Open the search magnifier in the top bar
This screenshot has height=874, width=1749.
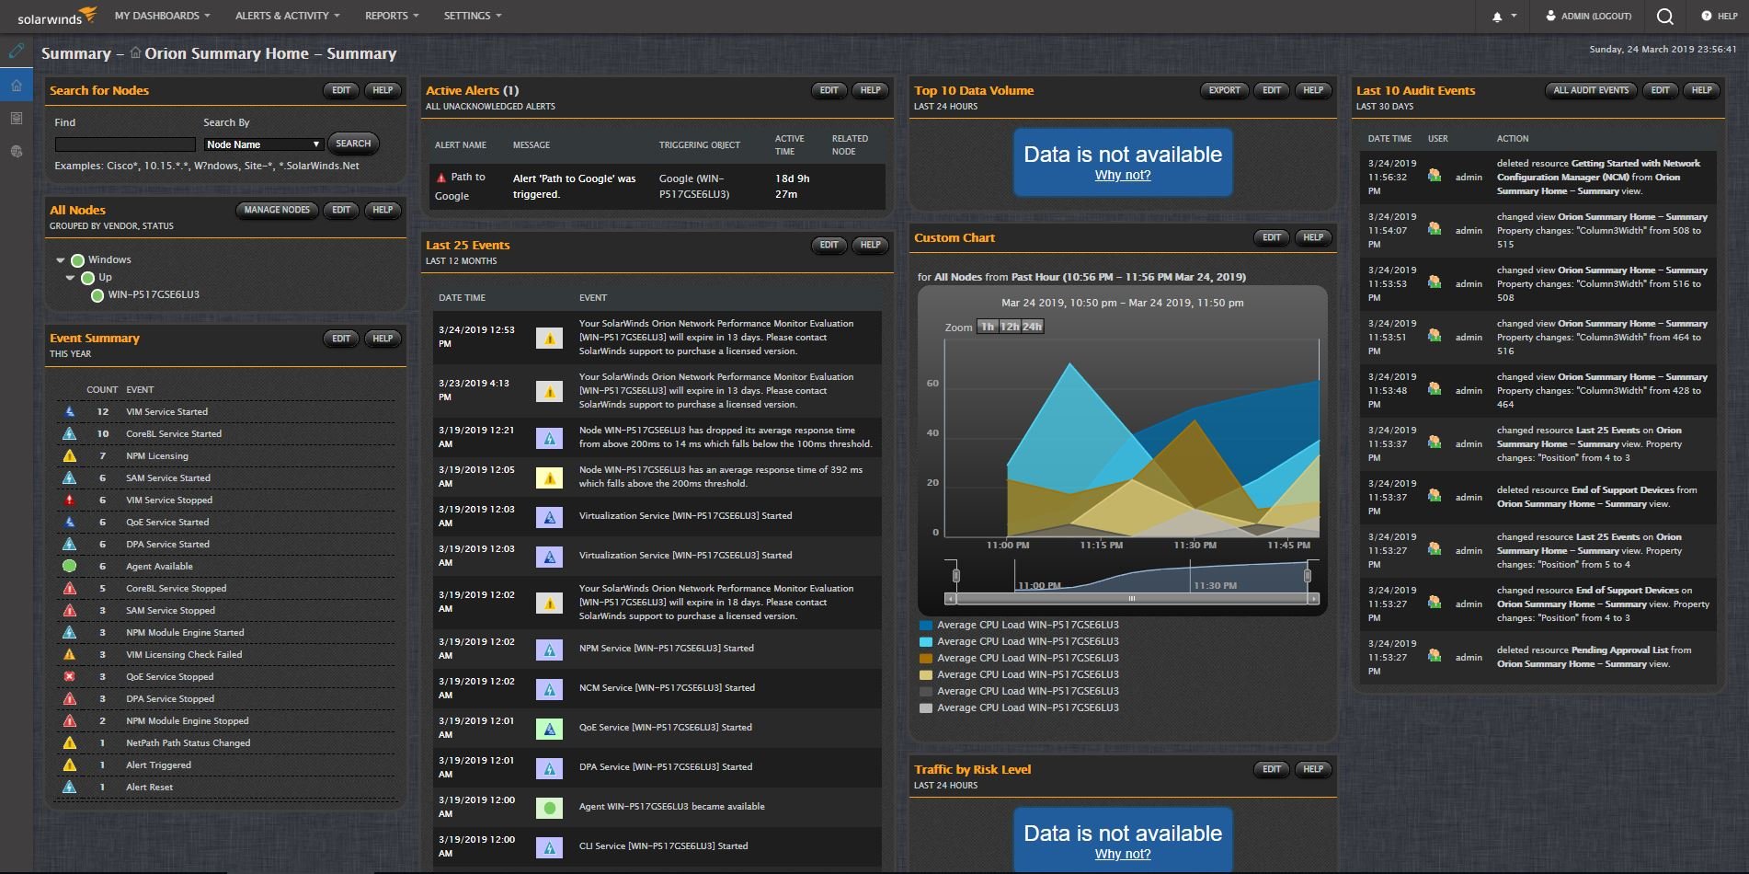[1664, 16]
